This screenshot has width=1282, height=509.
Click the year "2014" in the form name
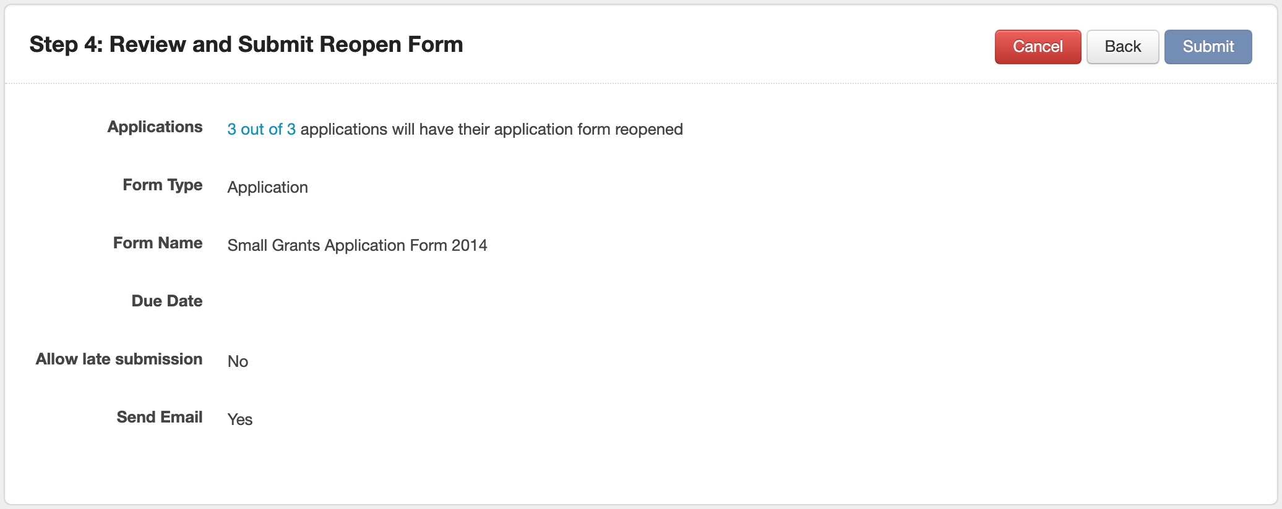coord(469,245)
